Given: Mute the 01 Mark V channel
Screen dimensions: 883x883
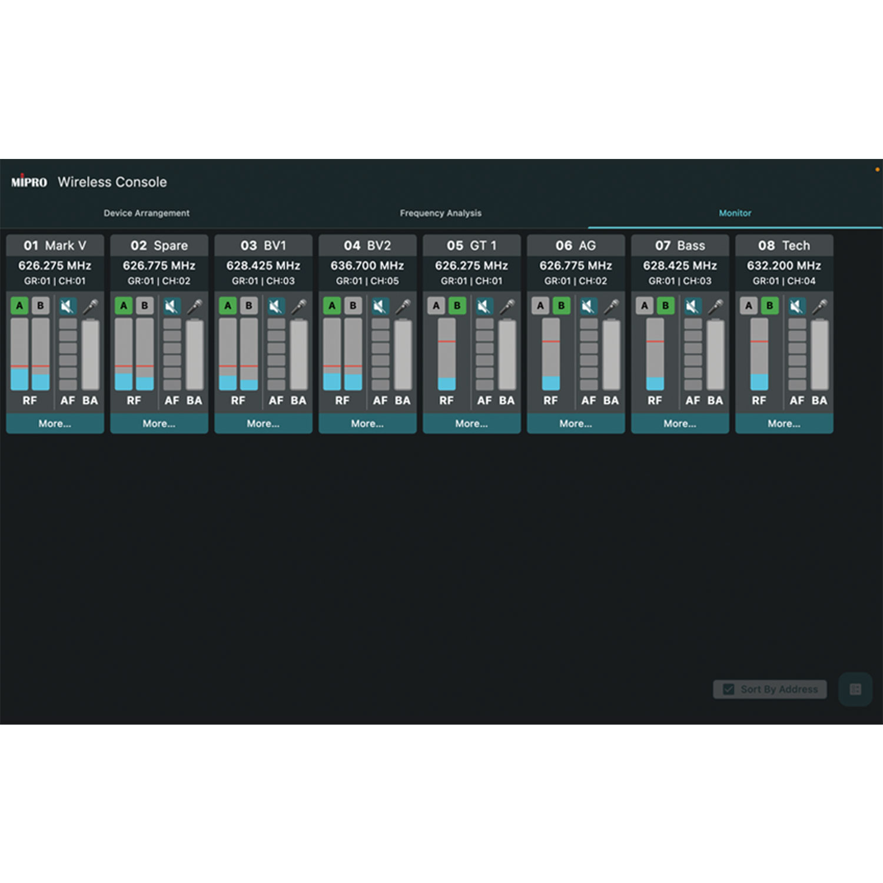Looking at the screenshot, I should coord(68,306).
